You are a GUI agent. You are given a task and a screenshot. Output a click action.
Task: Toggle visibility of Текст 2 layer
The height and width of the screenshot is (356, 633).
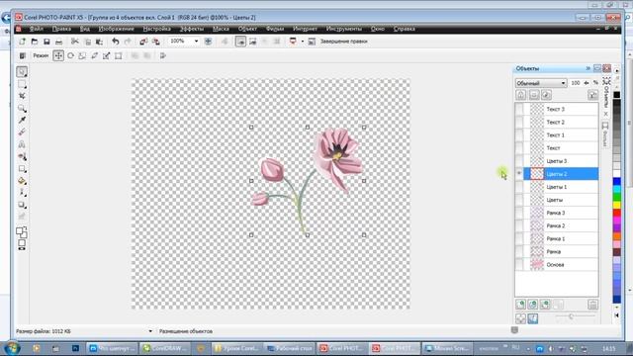click(x=519, y=122)
